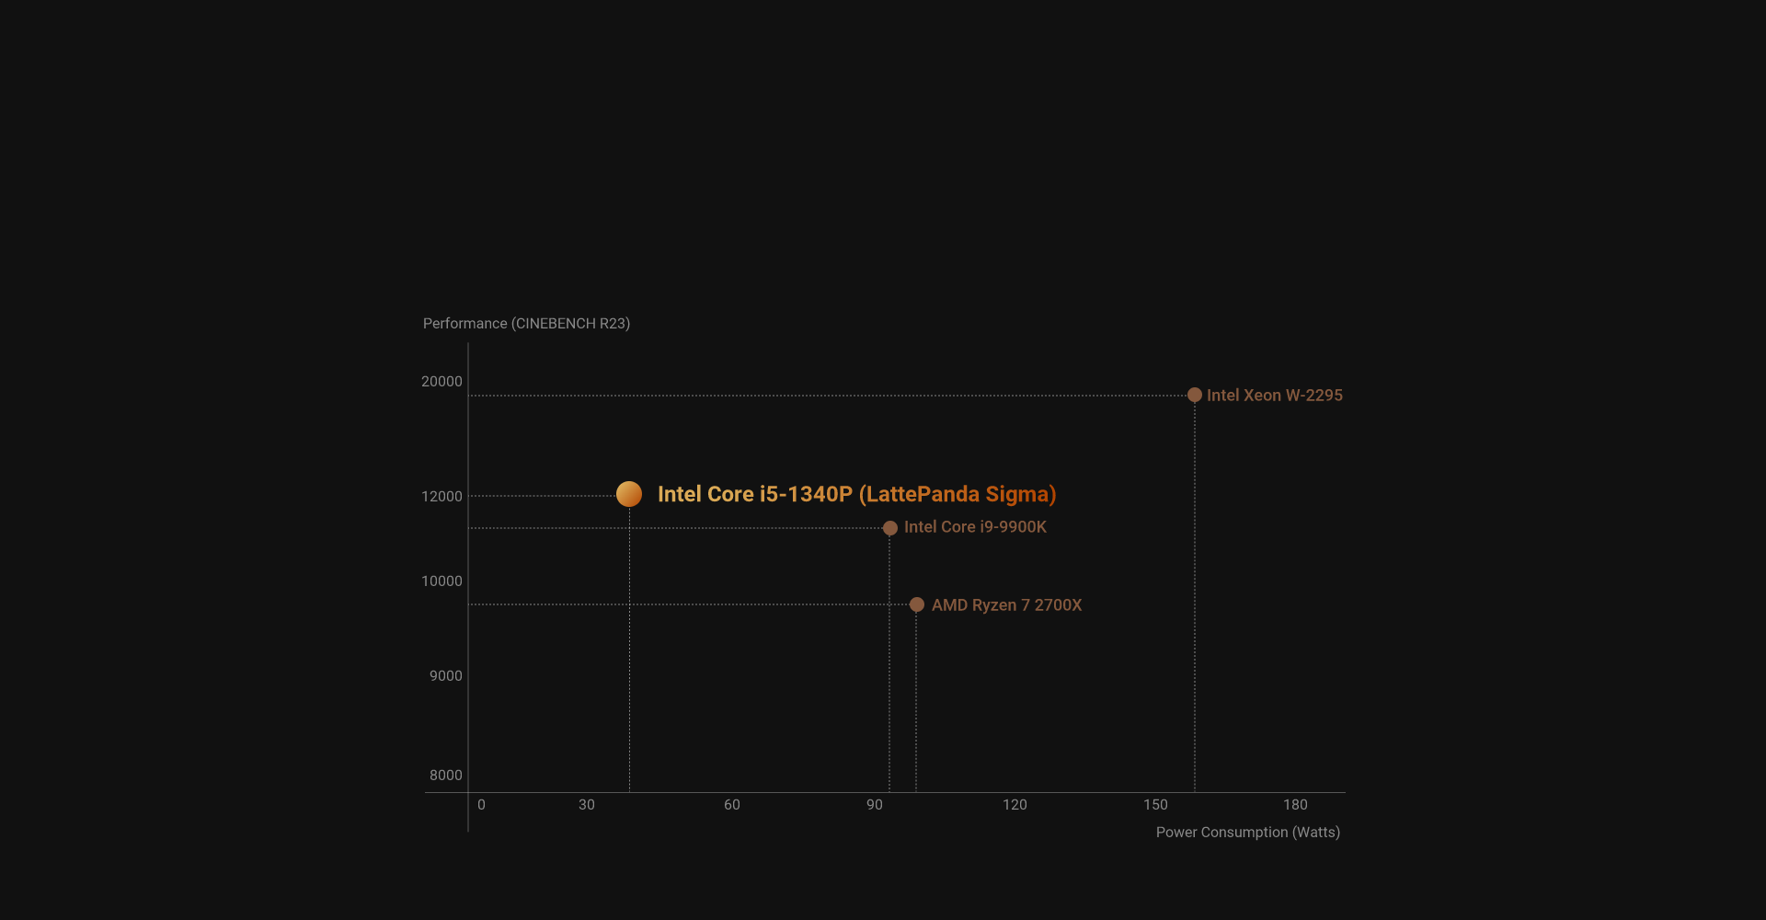Click the 180 tick on the power axis
This screenshot has width=1766, height=920.
1295,805
